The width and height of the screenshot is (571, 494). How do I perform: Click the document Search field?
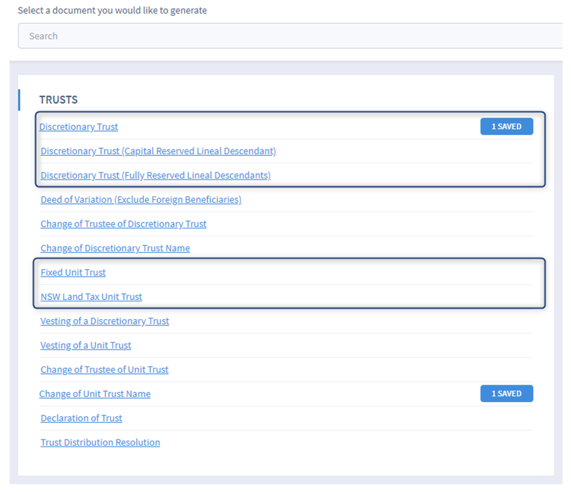coord(291,36)
